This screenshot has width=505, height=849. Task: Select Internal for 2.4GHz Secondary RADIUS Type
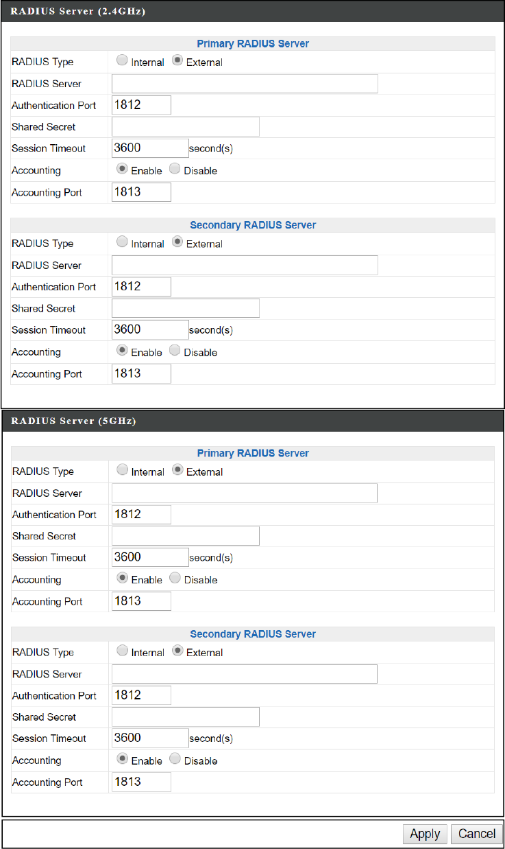tap(122, 242)
